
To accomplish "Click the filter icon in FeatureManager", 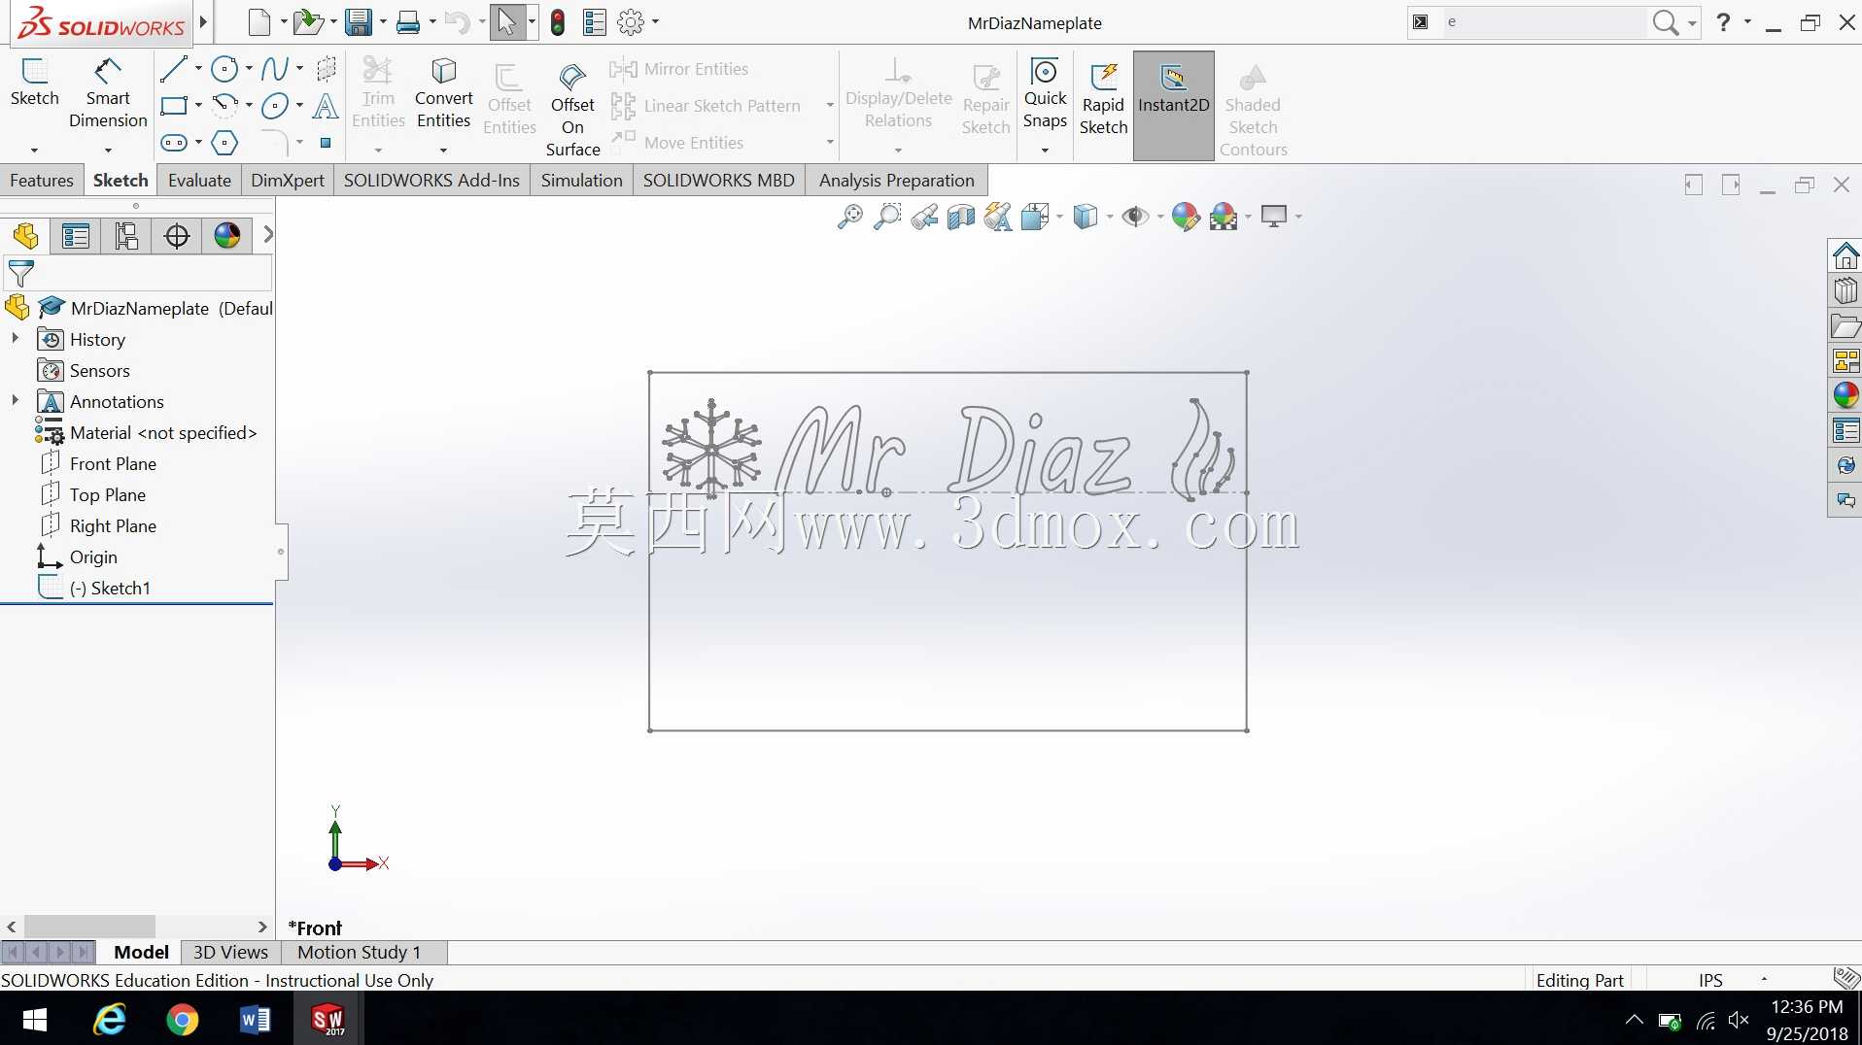I will pyautogui.click(x=20, y=274).
